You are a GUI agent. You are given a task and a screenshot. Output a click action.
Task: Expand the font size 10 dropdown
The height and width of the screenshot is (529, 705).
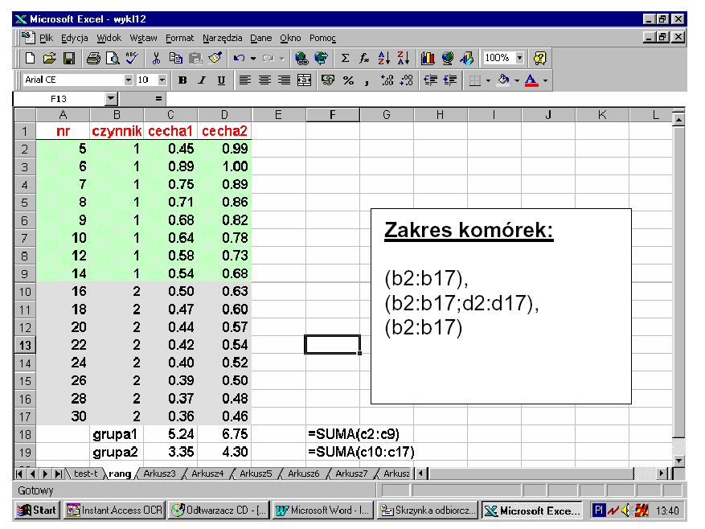tap(162, 80)
